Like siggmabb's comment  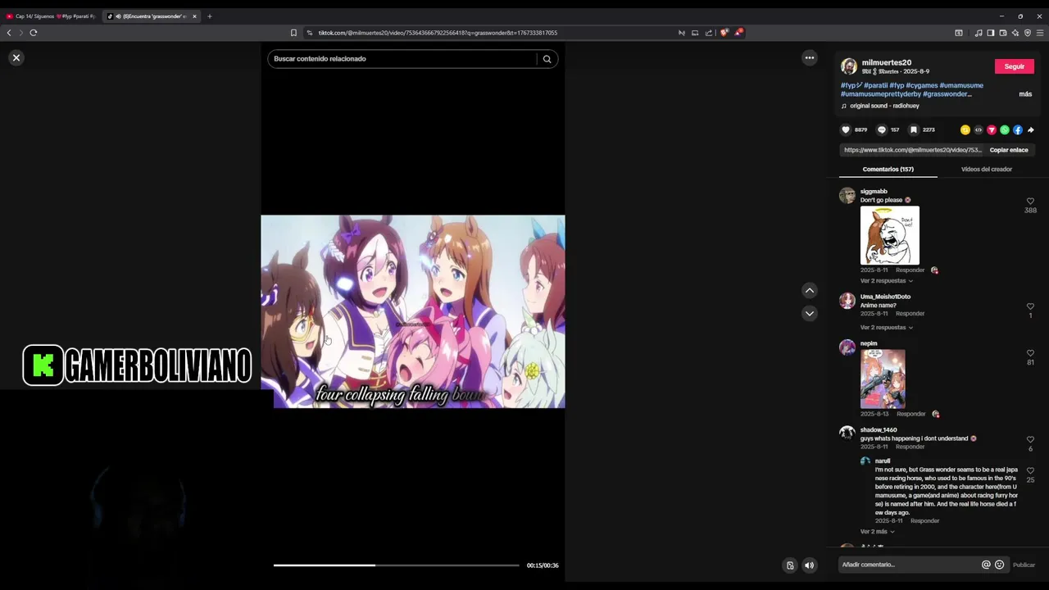[1030, 202]
